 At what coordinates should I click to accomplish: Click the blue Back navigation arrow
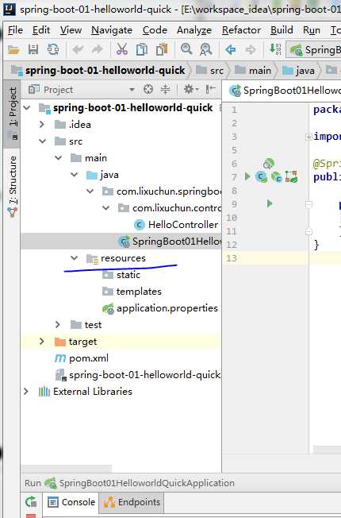231,49
